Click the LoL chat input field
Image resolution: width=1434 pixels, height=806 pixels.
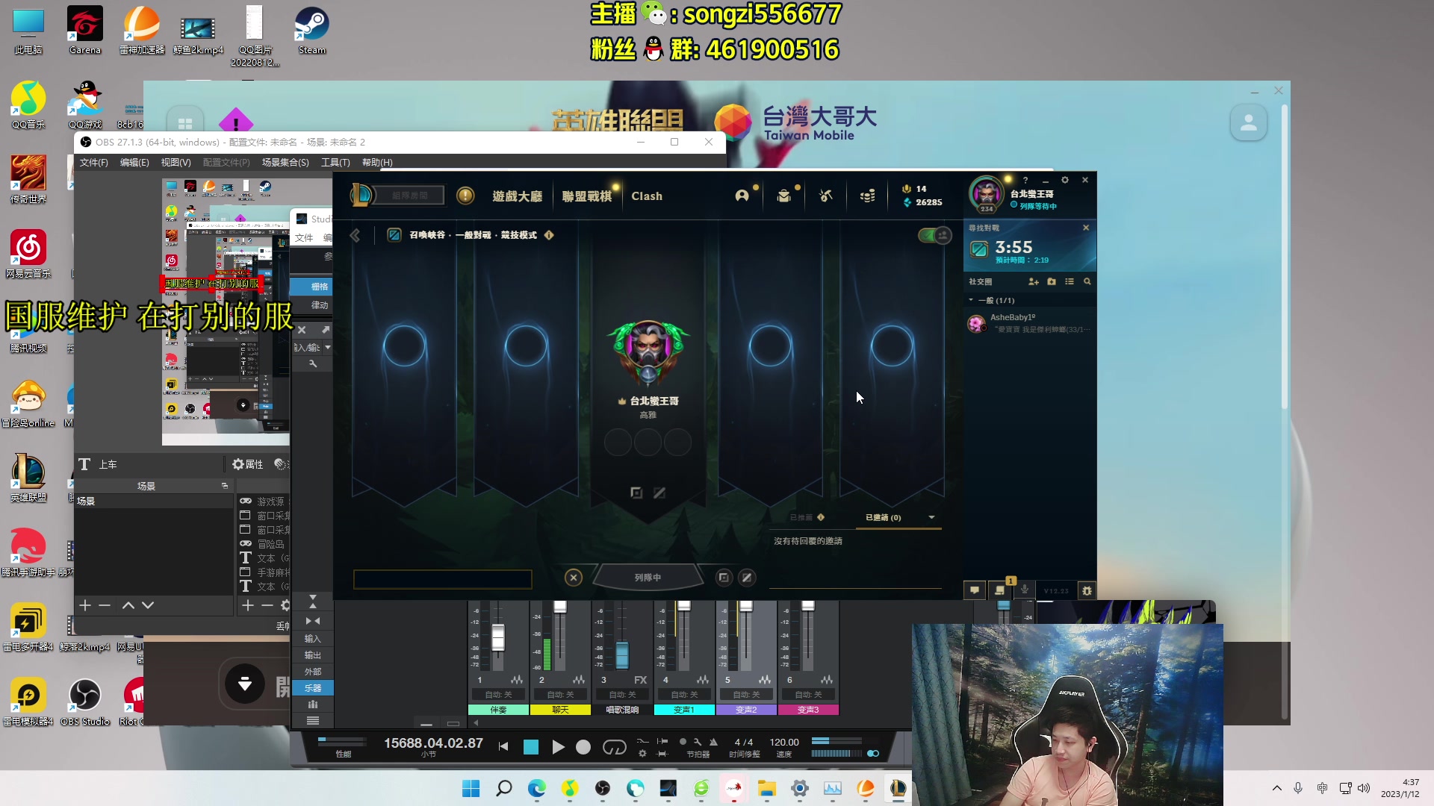[443, 579]
